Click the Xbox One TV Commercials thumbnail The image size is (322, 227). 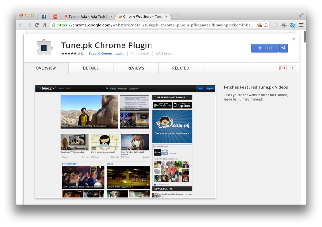tap(74, 142)
